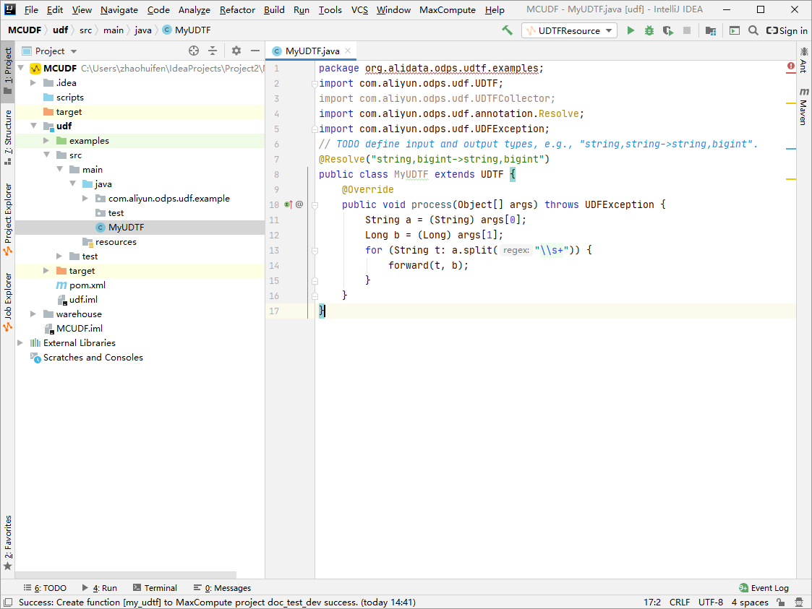The width and height of the screenshot is (812, 609).
Task: Toggle the Maven tool window on right edge
Action: 803,107
